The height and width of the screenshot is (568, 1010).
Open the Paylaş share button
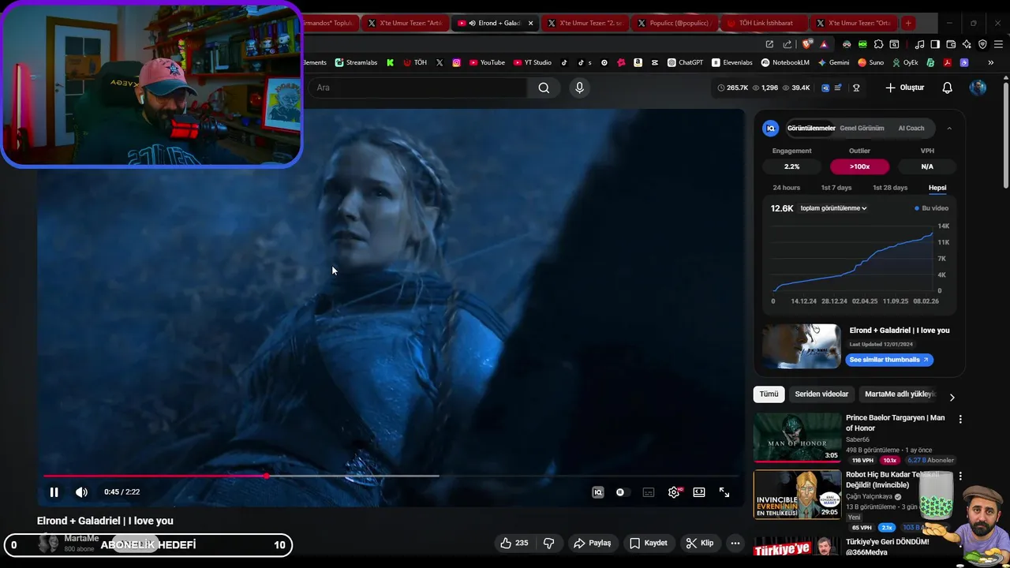593,543
